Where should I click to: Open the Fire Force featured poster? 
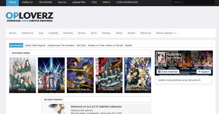tap(109, 75)
